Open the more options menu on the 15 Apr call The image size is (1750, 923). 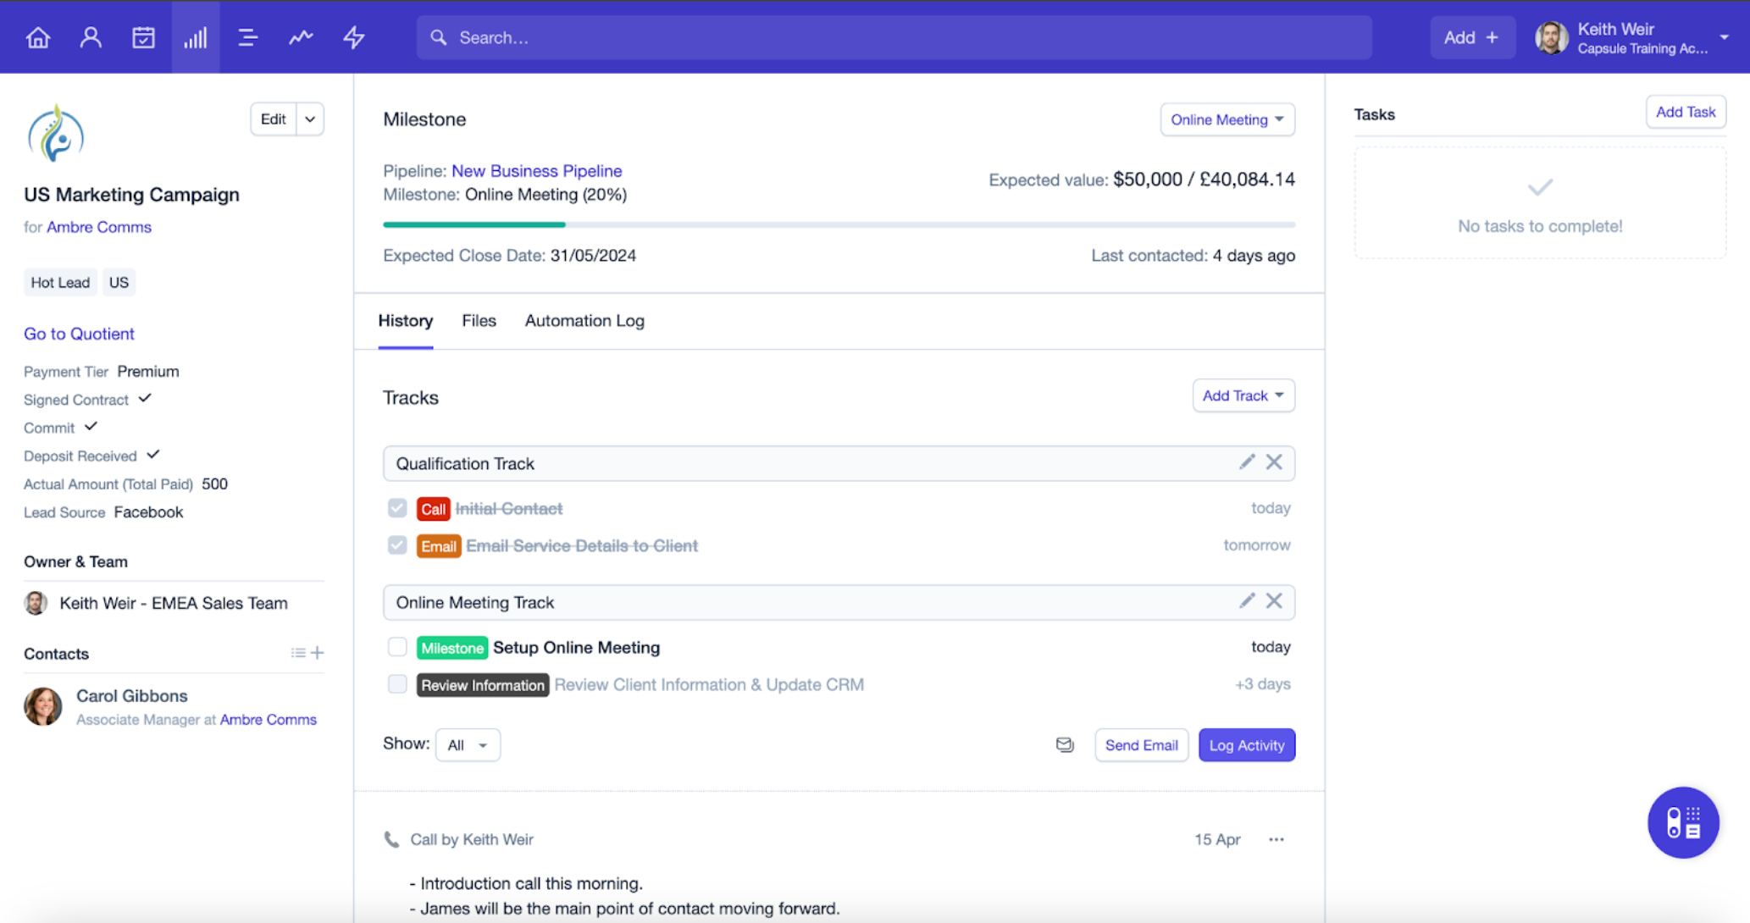1277,839
